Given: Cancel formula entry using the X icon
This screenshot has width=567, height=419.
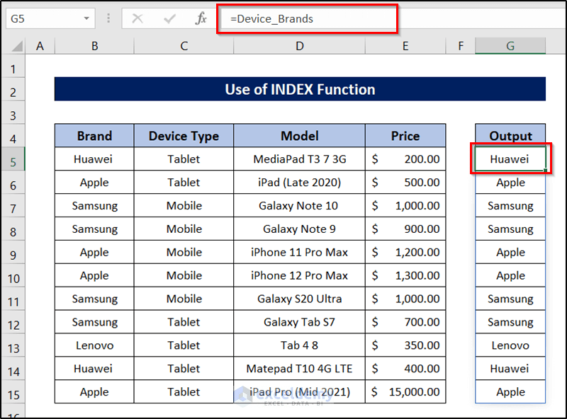Looking at the screenshot, I should pos(137,19).
